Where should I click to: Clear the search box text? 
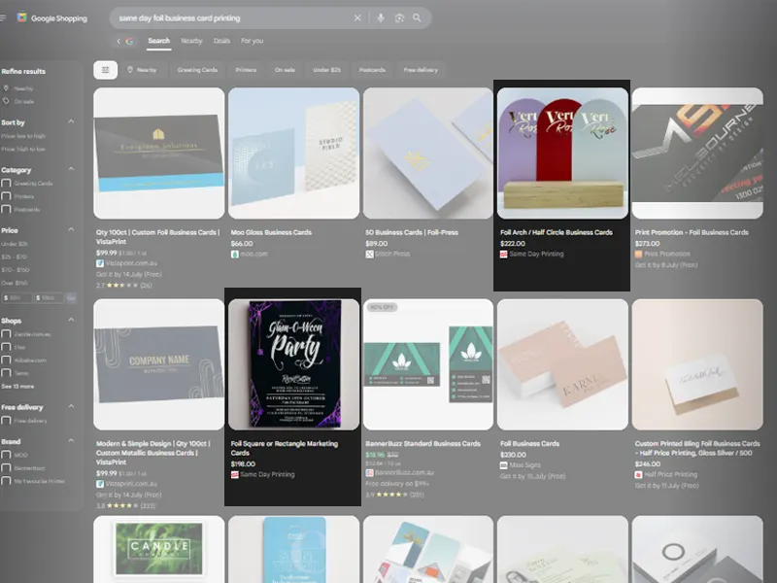[x=357, y=17]
